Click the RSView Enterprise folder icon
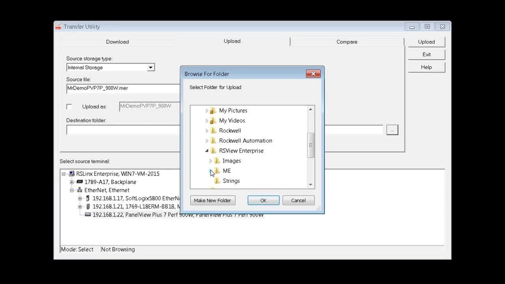The image size is (505, 284). coord(213,151)
